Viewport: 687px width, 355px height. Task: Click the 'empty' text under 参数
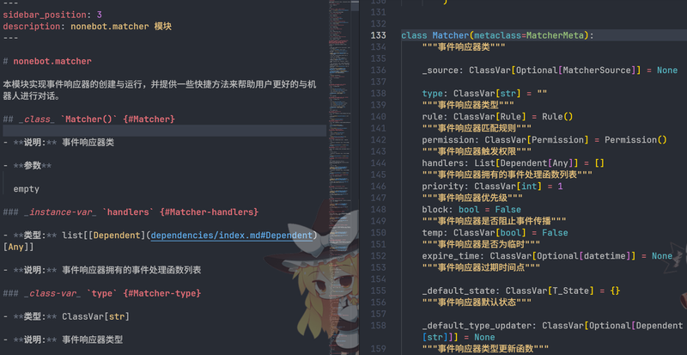pyautogui.click(x=26, y=189)
